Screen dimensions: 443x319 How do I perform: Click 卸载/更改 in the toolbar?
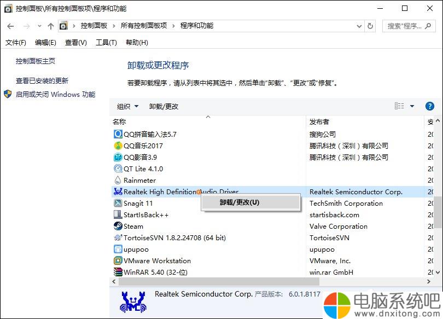(164, 106)
